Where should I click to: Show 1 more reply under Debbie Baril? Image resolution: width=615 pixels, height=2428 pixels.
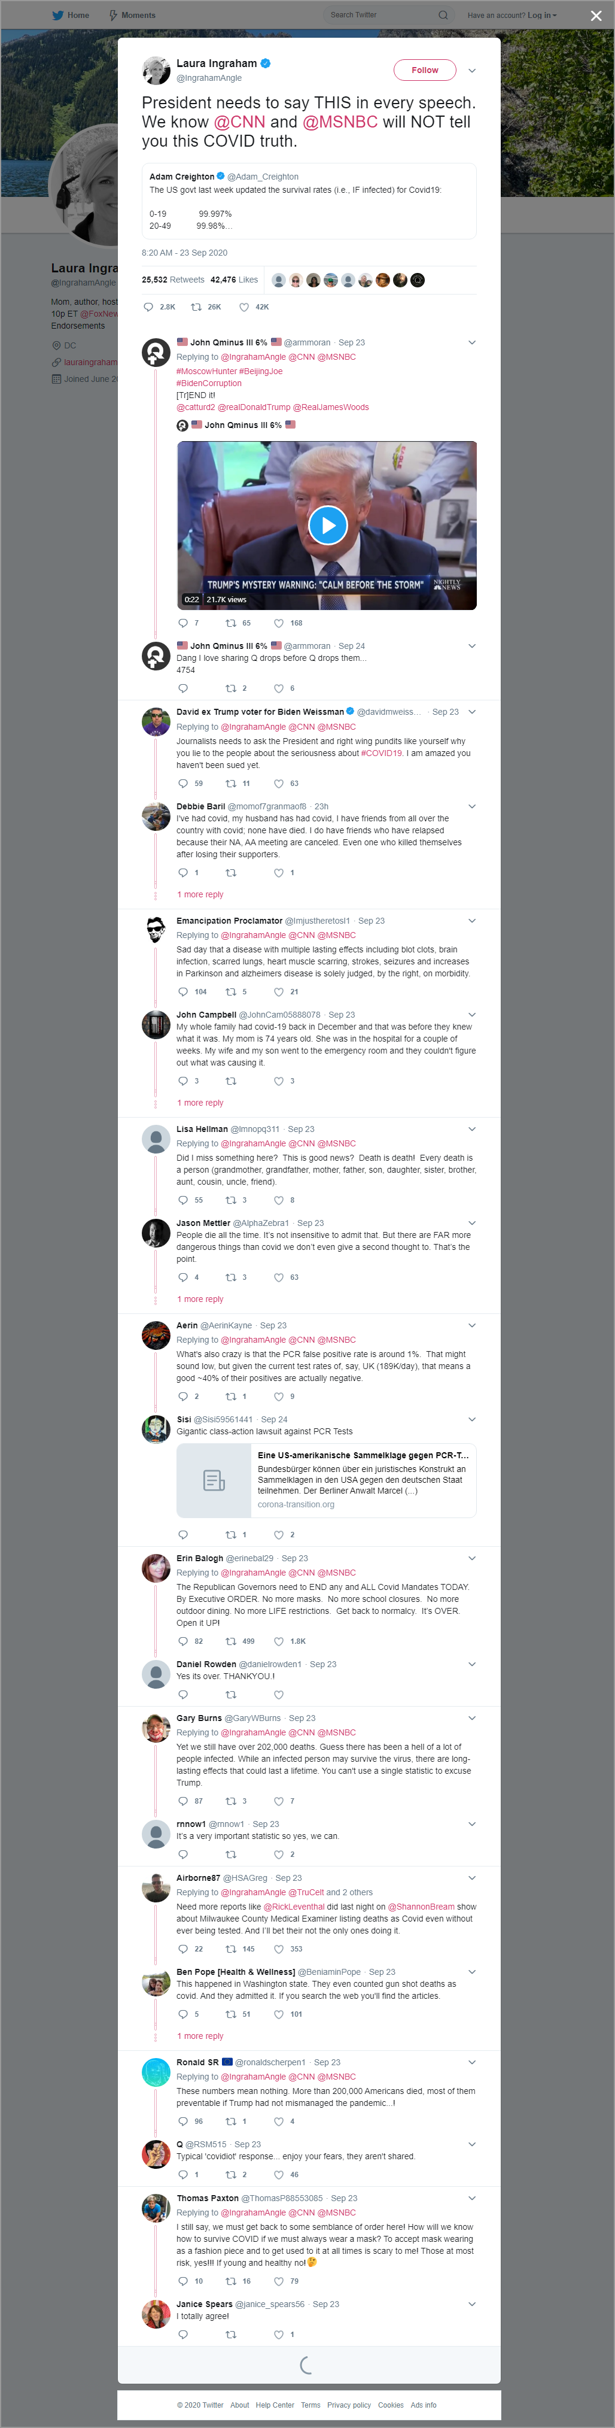[200, 894]
